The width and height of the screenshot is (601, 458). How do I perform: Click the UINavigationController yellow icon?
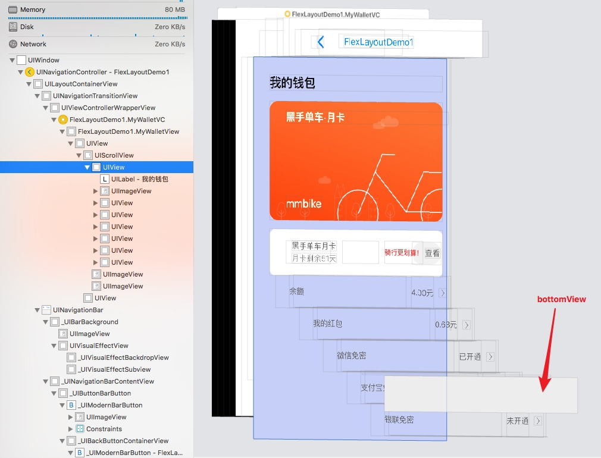[30, 72]
